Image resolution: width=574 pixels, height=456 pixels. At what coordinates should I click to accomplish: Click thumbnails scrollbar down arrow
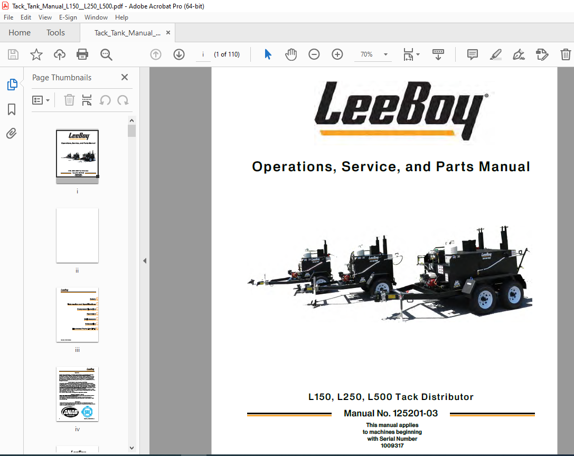(132, 448)
